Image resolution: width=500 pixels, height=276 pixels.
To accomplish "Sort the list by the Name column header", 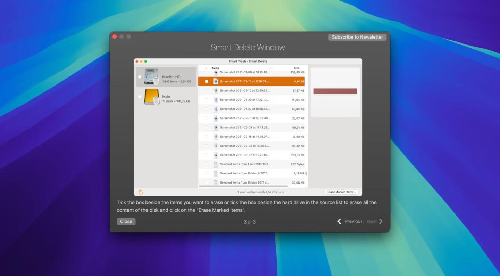I will tap(216, 68).
